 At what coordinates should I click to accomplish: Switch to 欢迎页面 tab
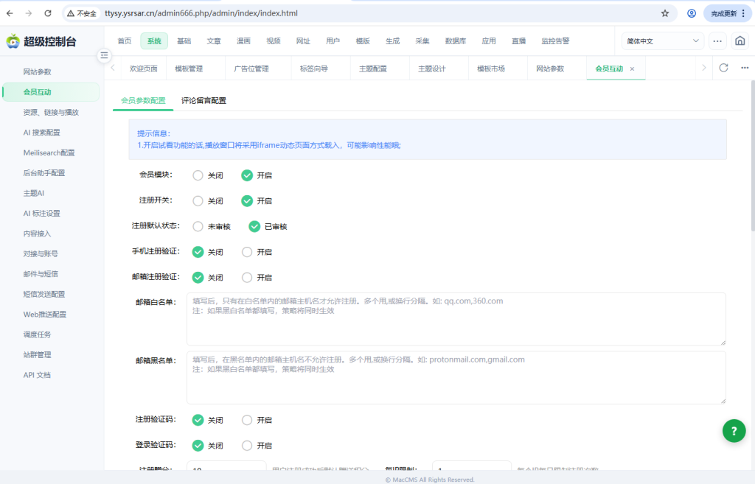coord(144,69)
